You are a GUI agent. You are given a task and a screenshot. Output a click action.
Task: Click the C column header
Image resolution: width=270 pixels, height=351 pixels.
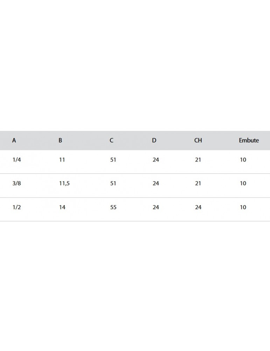point(111,140)
